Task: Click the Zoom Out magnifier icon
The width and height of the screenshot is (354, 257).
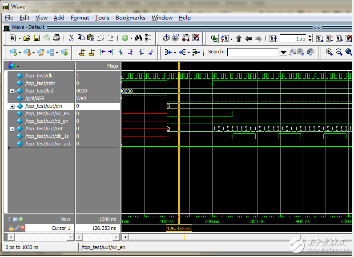Action: [339, 52]
